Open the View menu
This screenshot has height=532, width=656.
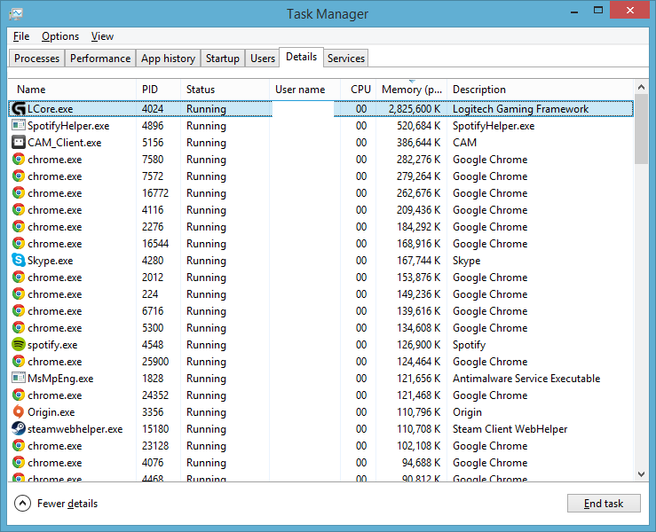tap(102, 36)
